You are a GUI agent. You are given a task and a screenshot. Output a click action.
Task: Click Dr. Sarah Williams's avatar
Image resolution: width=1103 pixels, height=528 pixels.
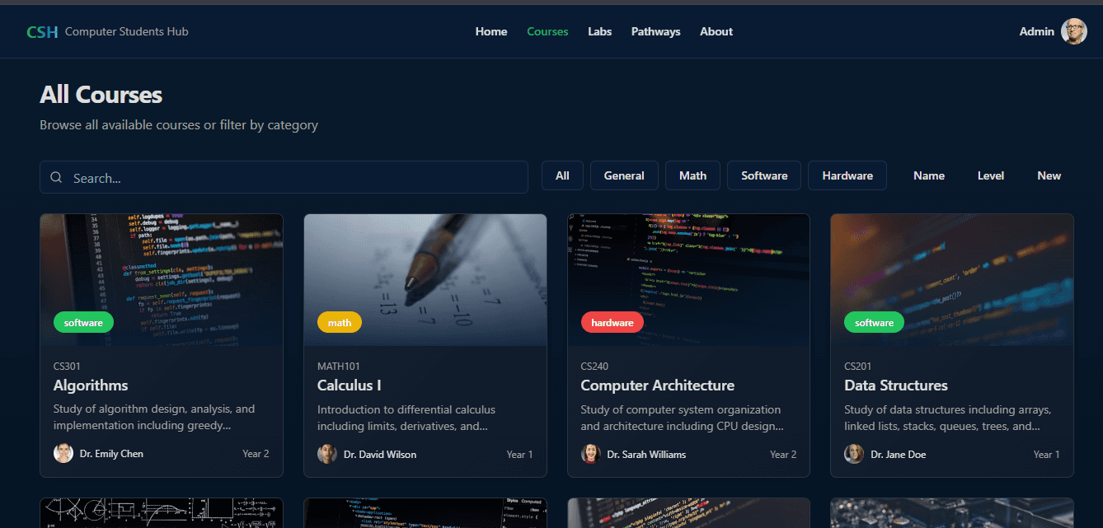590,454
